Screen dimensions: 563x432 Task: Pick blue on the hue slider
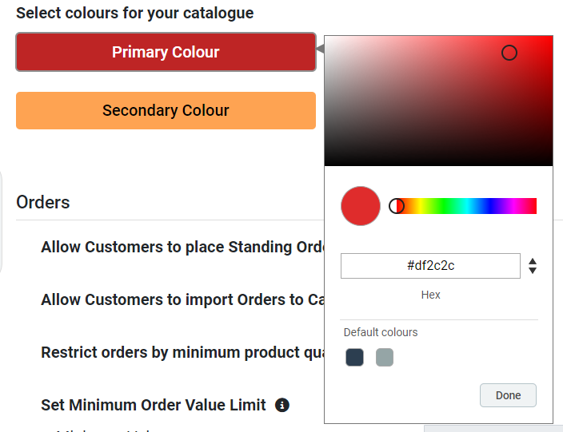click(x=489, y=206)
